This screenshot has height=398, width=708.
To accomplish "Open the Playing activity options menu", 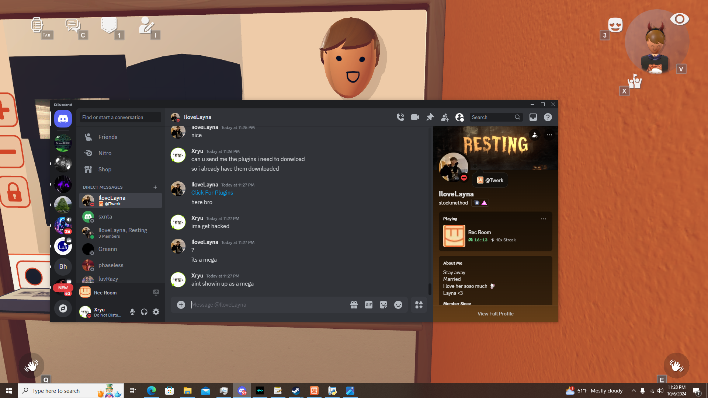I will click(x=544, y=219).
